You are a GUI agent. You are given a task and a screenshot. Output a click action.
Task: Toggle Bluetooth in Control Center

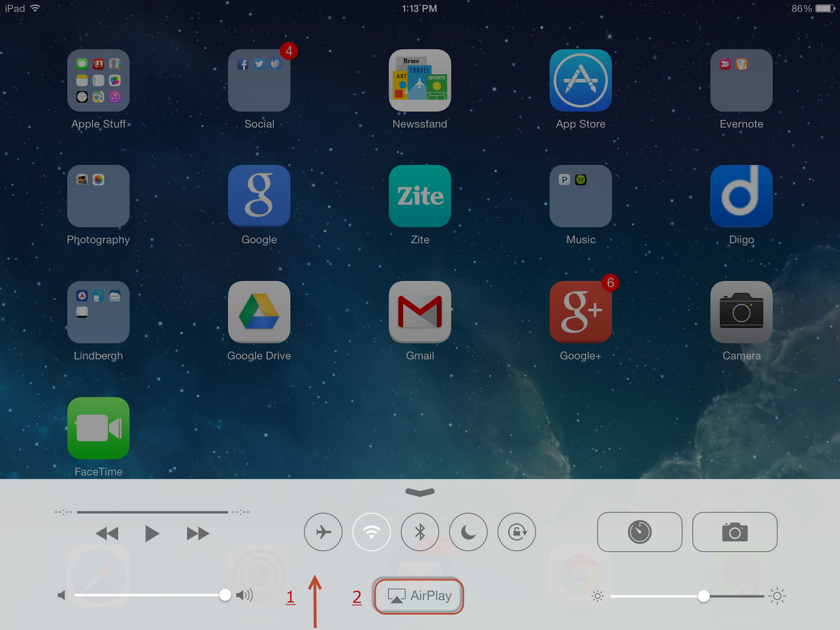tap(420, 532)
